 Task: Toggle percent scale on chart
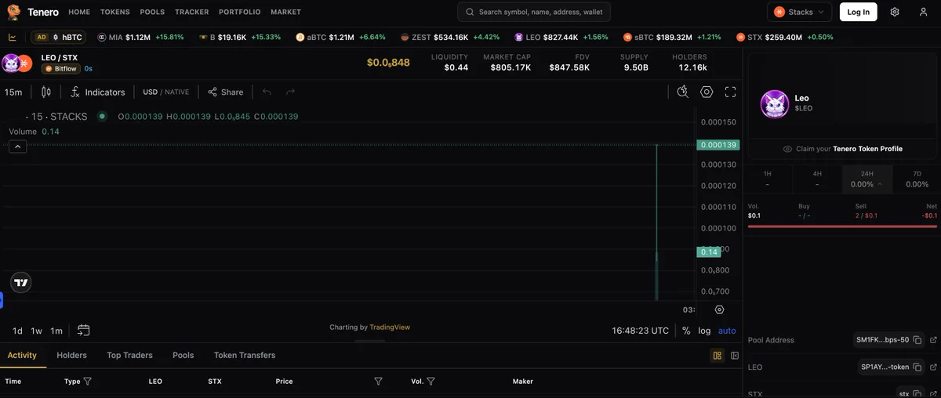(x=686, y=331)
